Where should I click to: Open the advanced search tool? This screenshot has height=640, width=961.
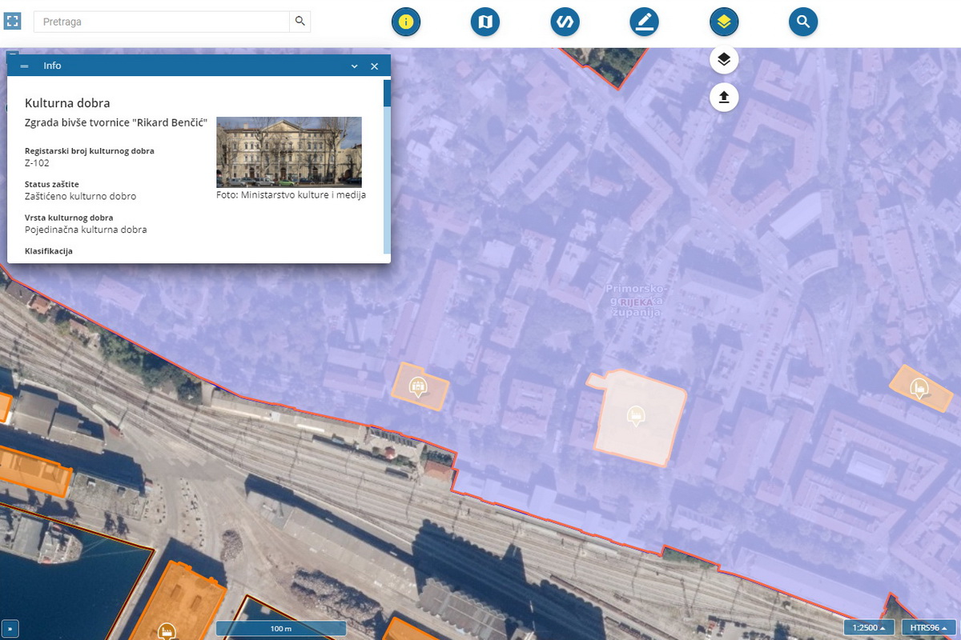803,22
